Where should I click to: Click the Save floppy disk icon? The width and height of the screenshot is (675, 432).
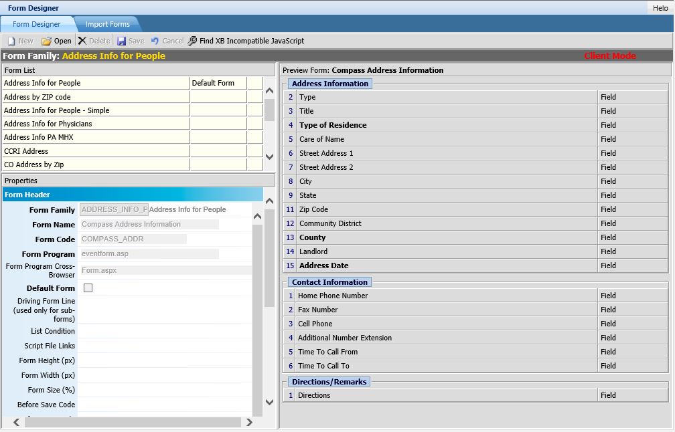tap(122, 41)
